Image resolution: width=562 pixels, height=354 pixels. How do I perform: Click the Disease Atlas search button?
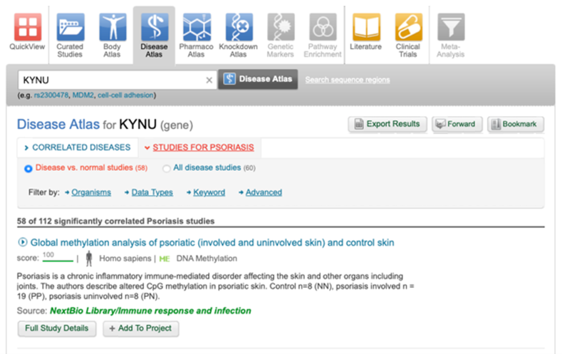[x=258, y=79]
